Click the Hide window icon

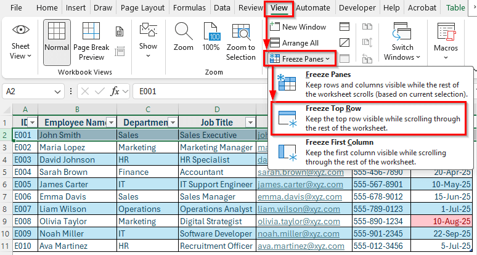point(344,43)
